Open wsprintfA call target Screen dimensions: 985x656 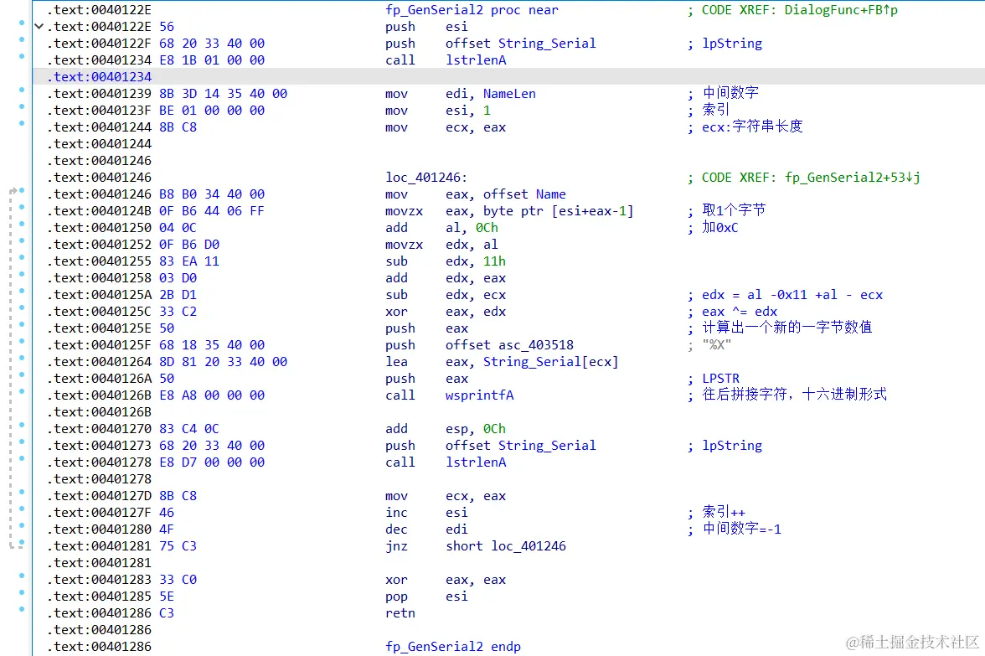tap(479, 395)
